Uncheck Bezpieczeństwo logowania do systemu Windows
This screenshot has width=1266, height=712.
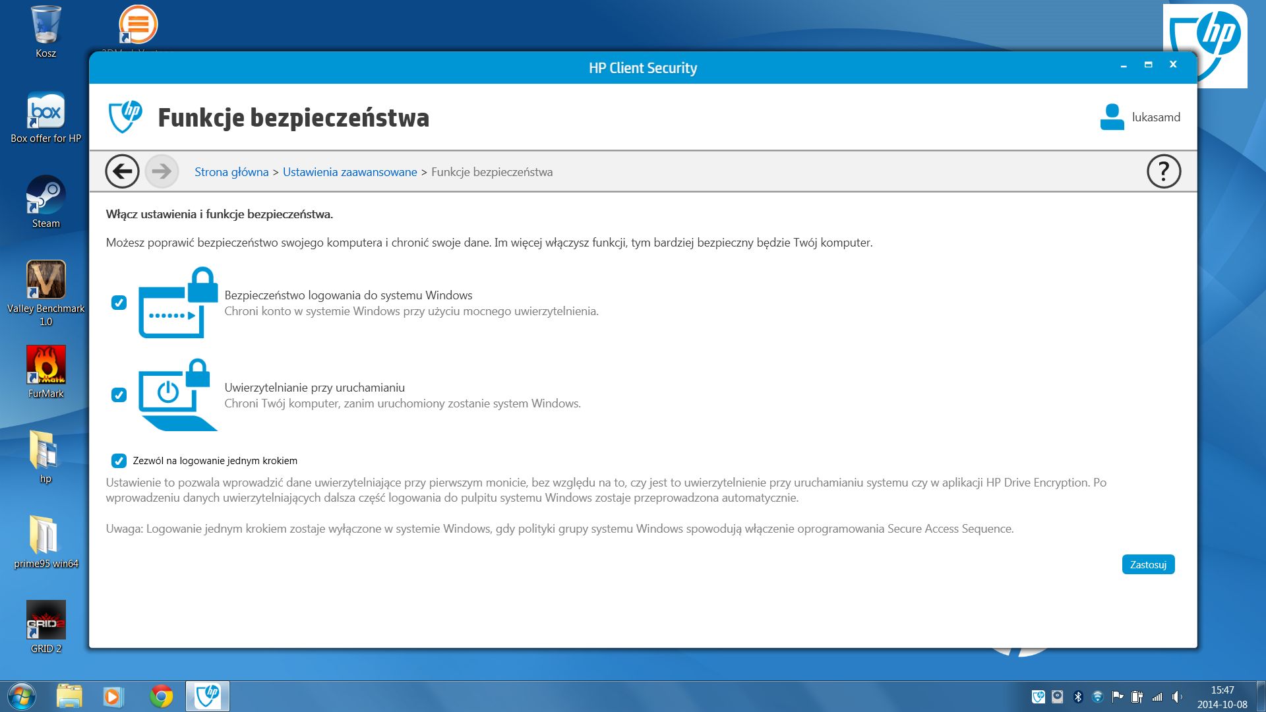(119, 303)
